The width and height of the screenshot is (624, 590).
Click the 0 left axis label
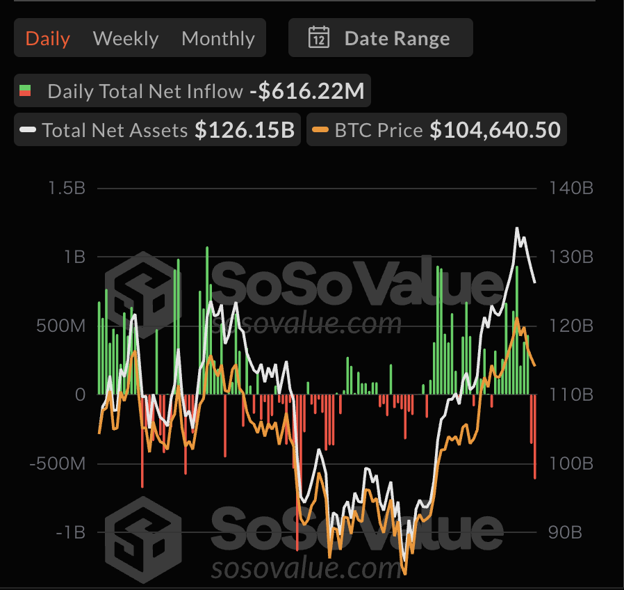click(80, 394)
